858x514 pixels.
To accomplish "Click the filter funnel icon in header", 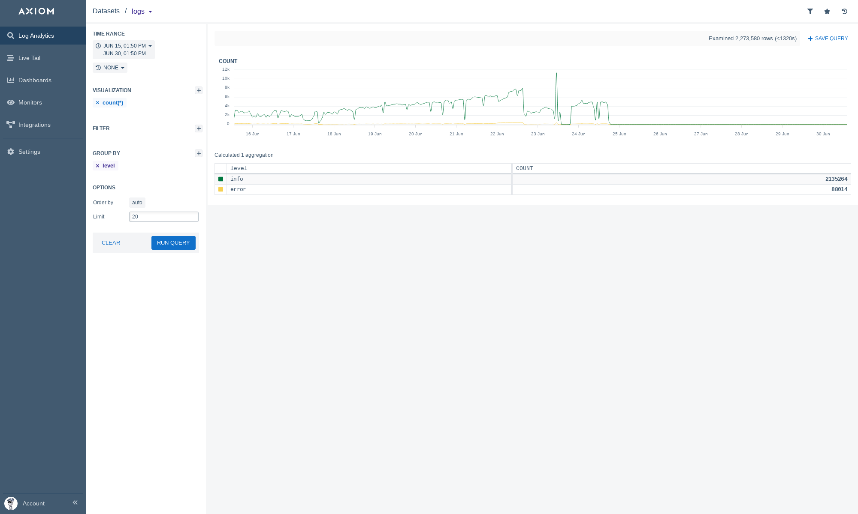I will click(x=810, y=12).
